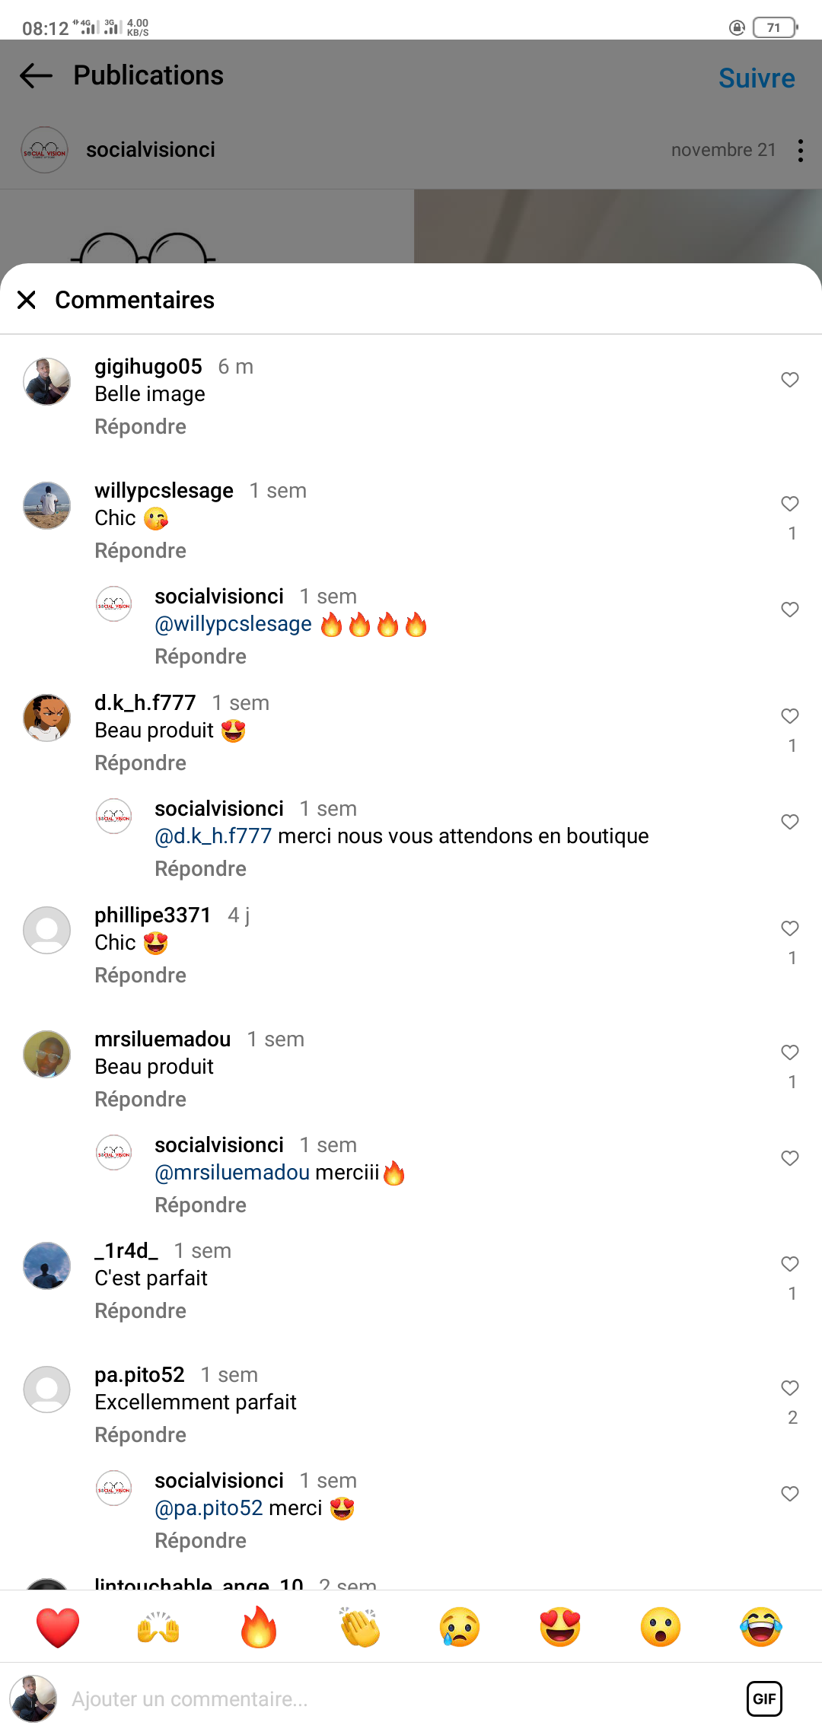Insert the heart-eyes emoji reaction

coord(560,1627)
